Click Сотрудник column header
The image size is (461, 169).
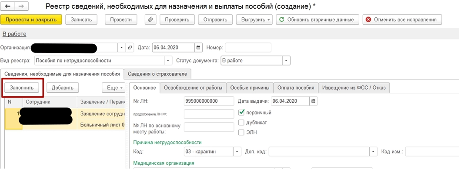[x=50, y=102]
